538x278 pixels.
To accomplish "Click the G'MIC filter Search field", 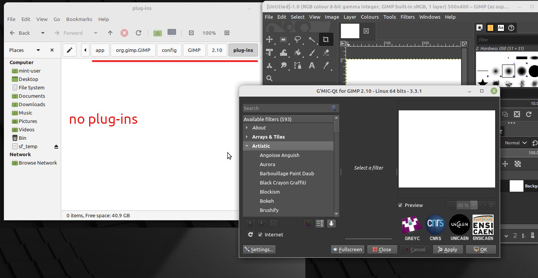I will pyautogui.click(x=291, y=108).
